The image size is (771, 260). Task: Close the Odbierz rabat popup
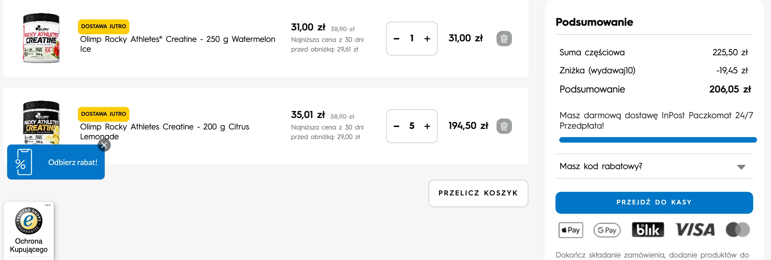(x=104, y=145)
